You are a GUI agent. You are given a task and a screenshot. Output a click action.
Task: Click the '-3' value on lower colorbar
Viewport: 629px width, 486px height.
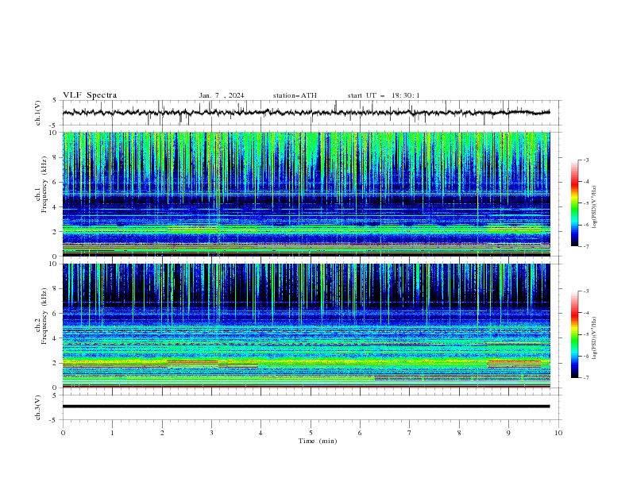(585, 291)
